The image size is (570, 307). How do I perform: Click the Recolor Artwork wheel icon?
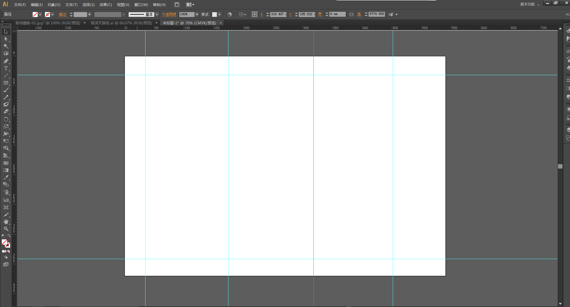pos(230,14)
